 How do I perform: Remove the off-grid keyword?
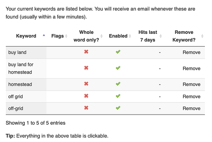click(192, 109)
